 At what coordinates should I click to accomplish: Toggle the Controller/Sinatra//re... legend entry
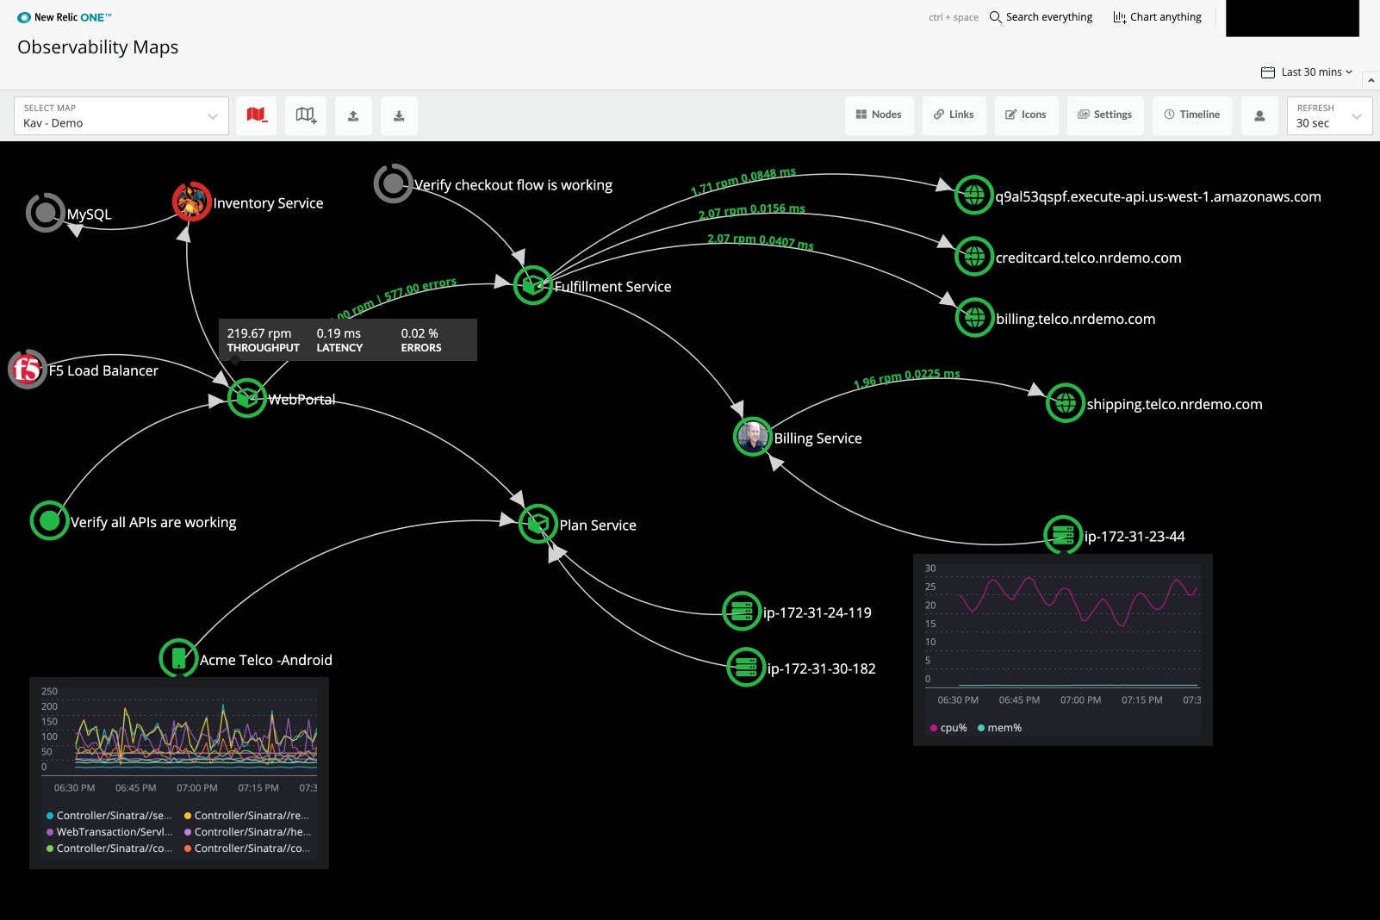(247, 816)
